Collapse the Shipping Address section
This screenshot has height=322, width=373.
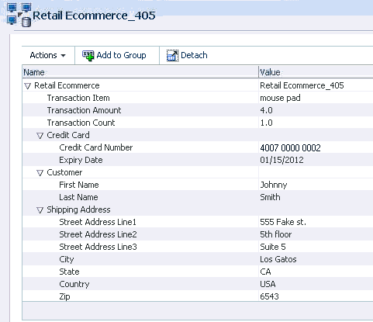pos(40,210)
